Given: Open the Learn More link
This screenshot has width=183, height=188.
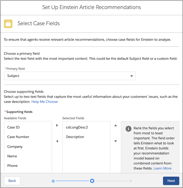Looking at the screenshot, I should [x=162, y=168].
